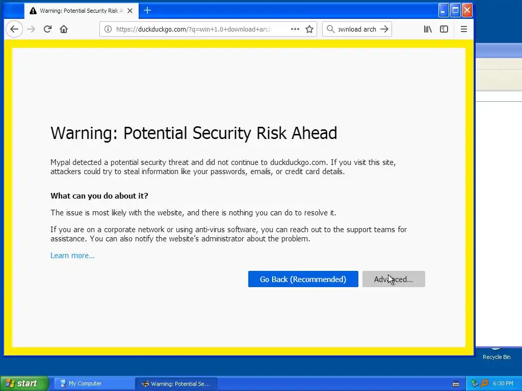Open the Advanced... options button

394,279
